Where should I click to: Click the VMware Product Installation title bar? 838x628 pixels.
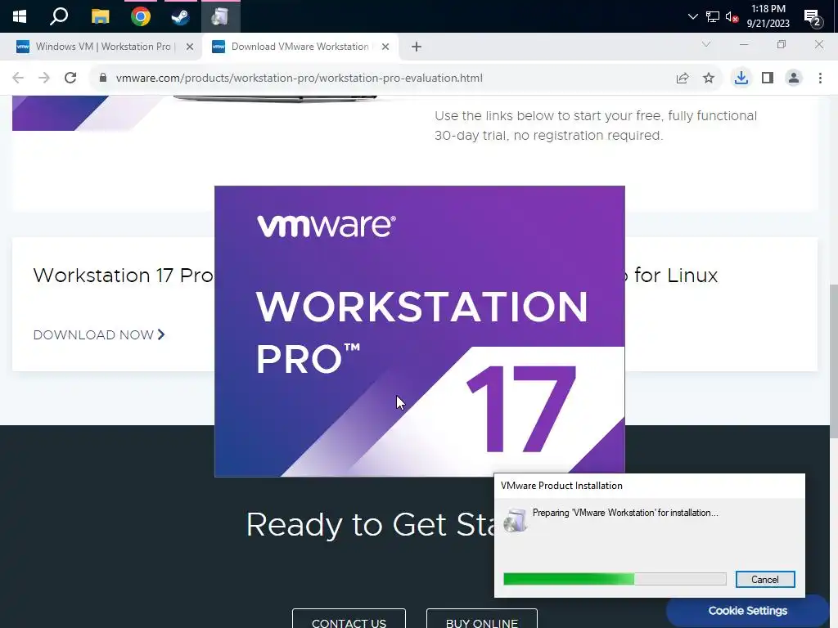[649, 486]
